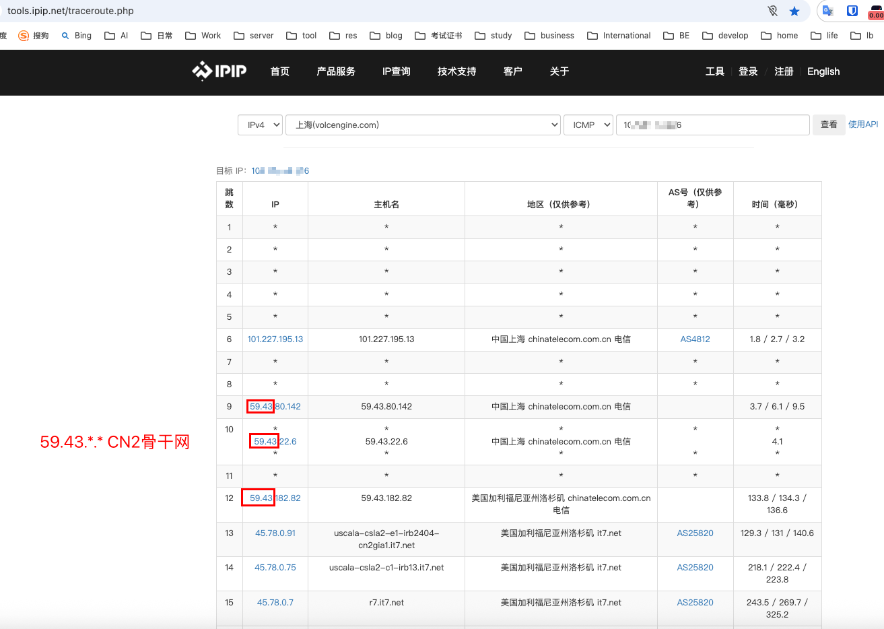Screen dimensions: 884x629
Task: Open the Google Translate extension icon
Action: tap(828, 11)
